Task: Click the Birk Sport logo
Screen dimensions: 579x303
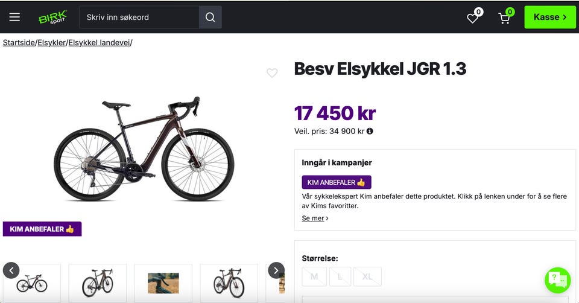Action: click(53, 17)
